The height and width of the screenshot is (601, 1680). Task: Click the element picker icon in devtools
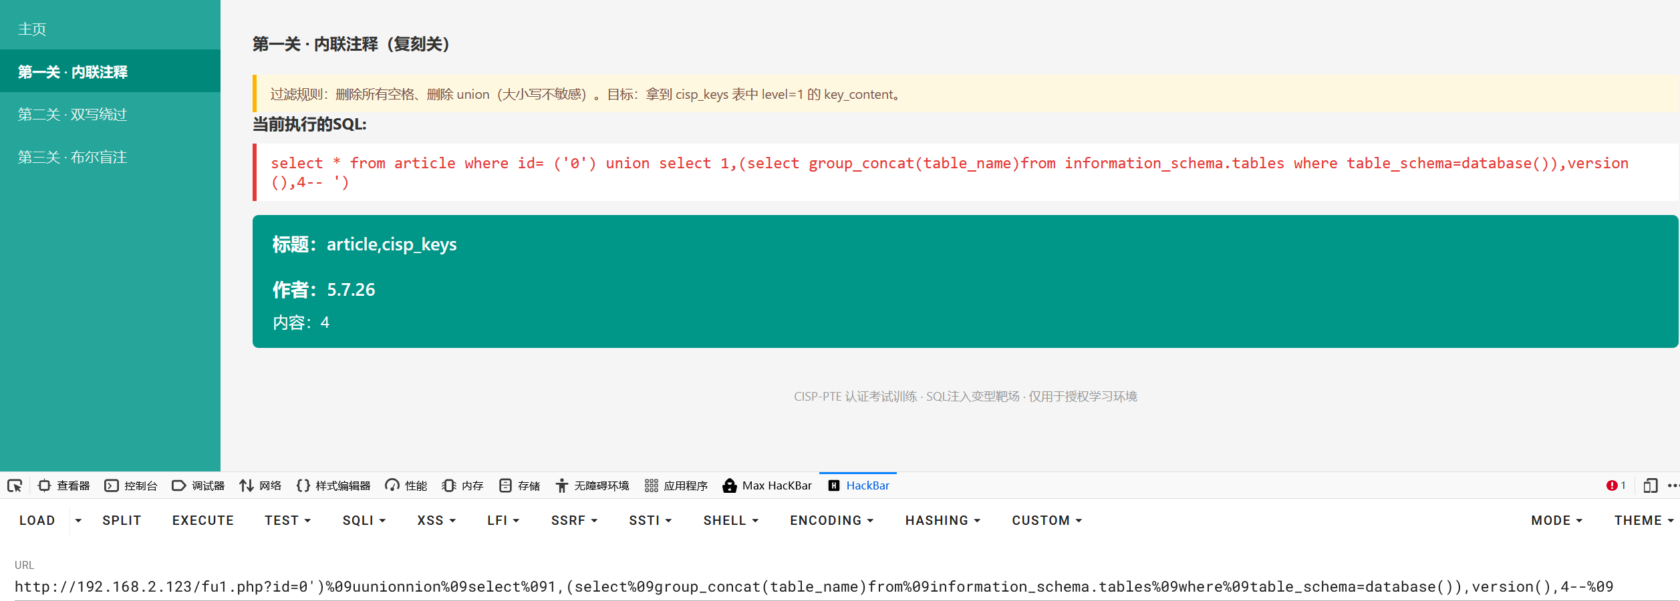click(15, 485)
